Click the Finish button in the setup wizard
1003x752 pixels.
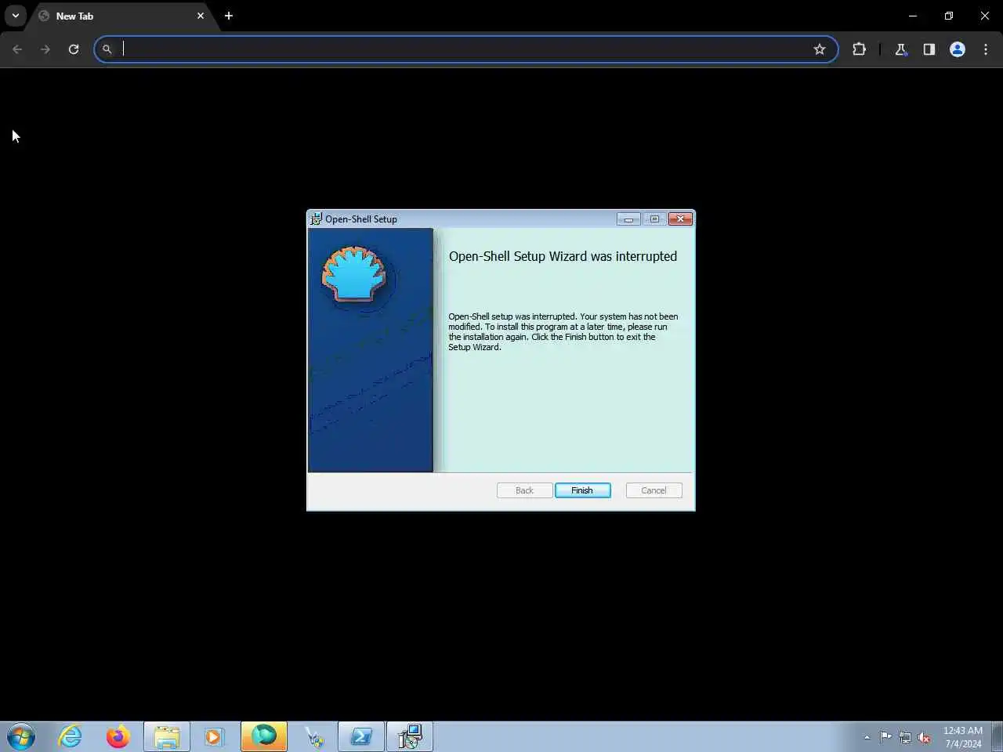(582, 490)
